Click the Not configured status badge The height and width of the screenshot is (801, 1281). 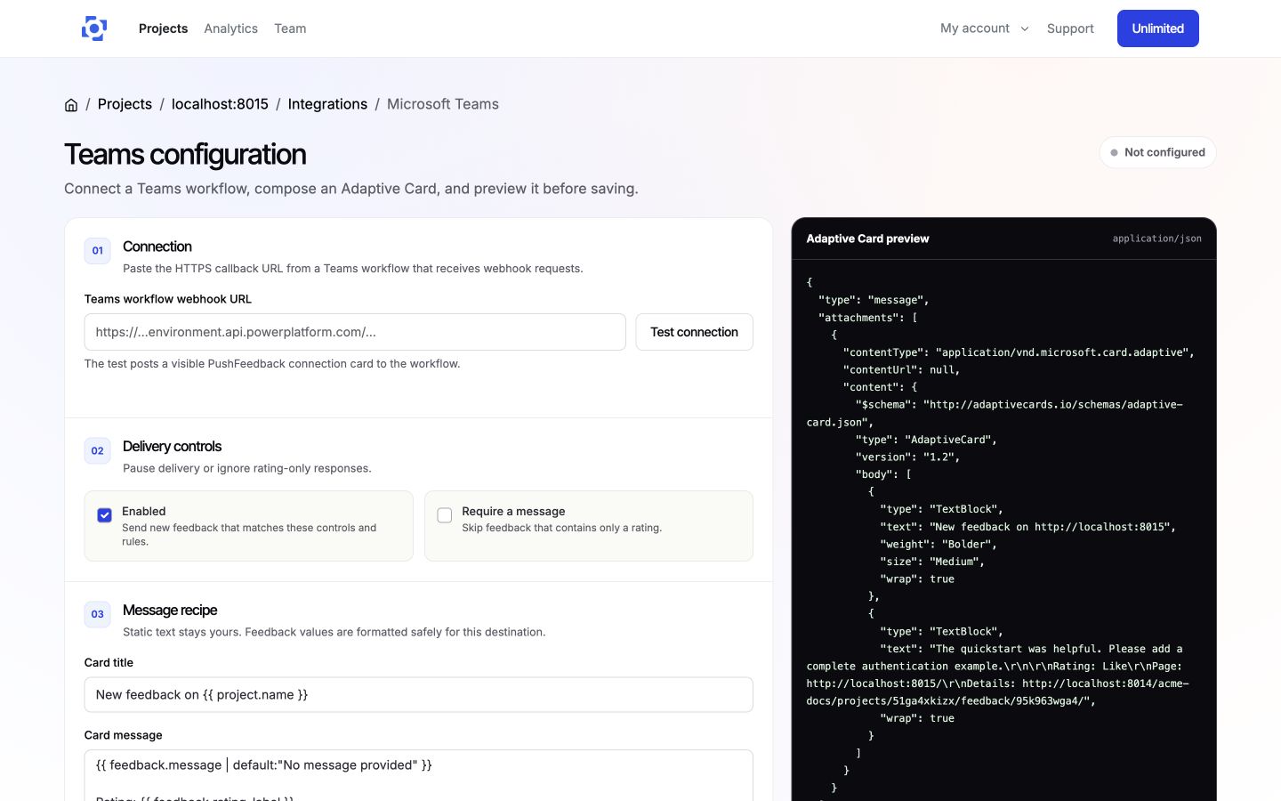point(1157,152)
